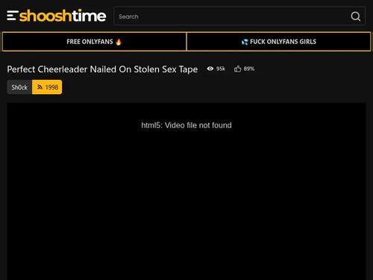Image resolution: width=373 pixels, height=280 pixels.
Task: Click the magnifier search icon
Action: click(355, 16)
